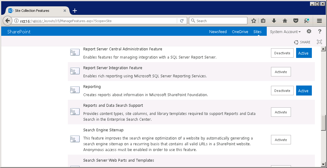Click the SharePoint brand label
The image size is (327, 168).
point(19,32)
